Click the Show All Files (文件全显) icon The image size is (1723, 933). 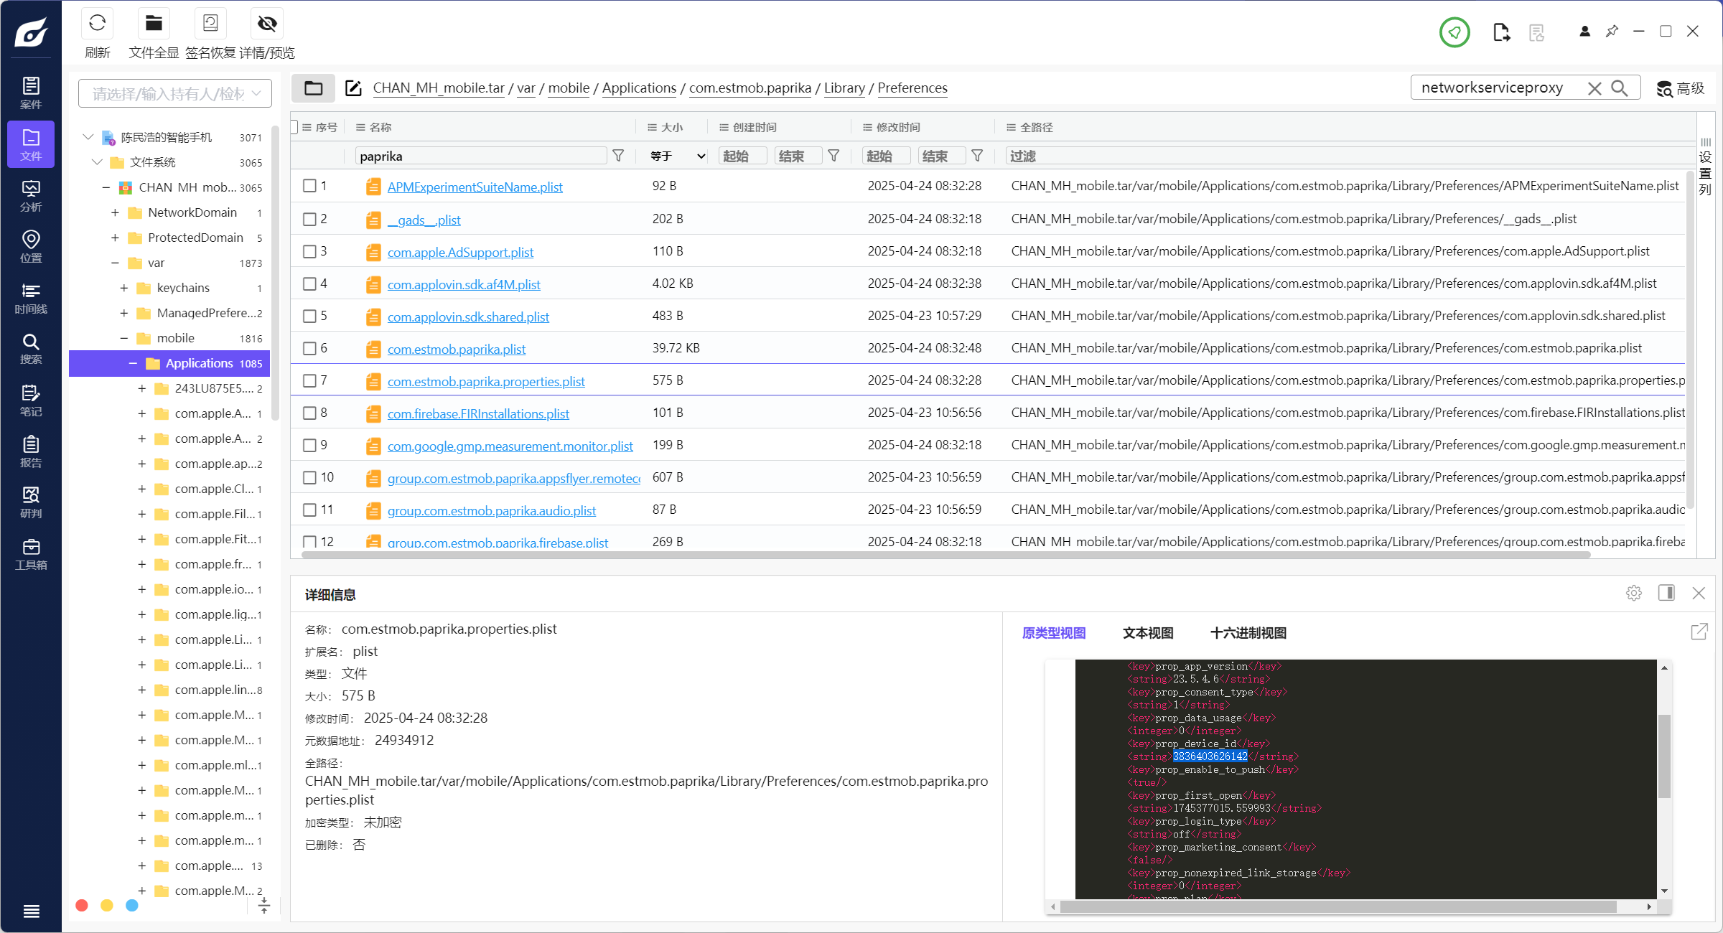tap(154, 24)
